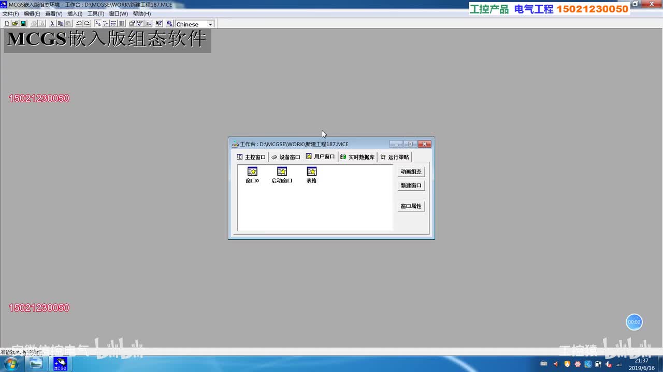Open the 帮助(H) menu
The width and height of the screenshot is (663, 372).
pyautogui.click(x=142, y=13)
